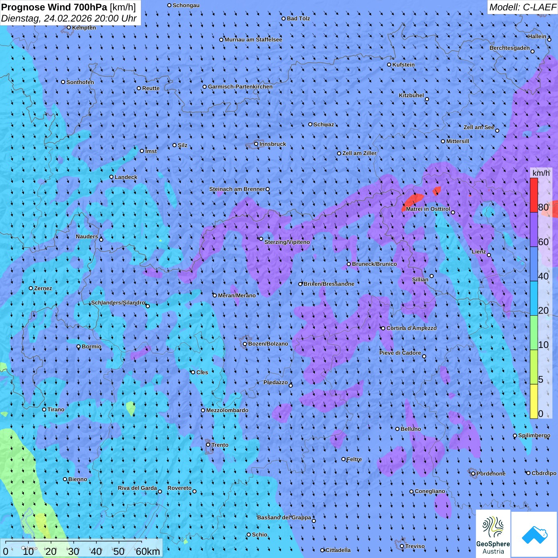Image resolution: width=558 pixels, height=558 pixels.
Task: Click the Lienz location marker
Action: point(489,255)
